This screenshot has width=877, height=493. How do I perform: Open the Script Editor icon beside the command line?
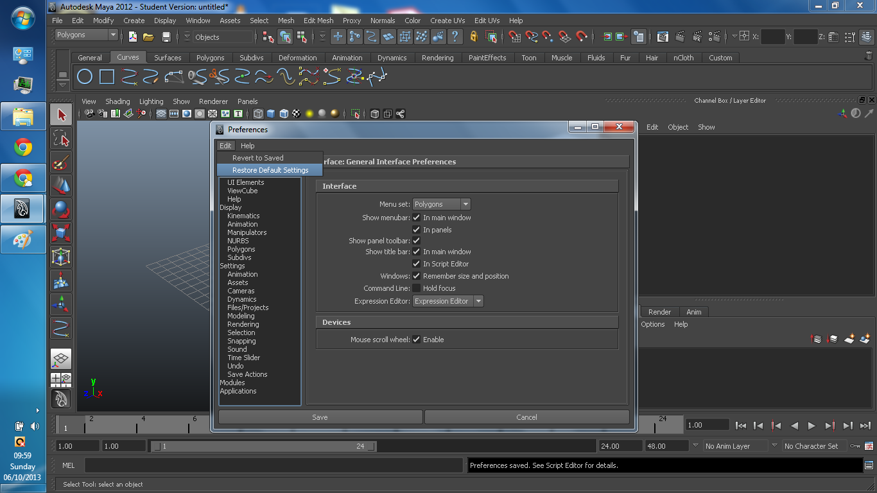point(869,465)
